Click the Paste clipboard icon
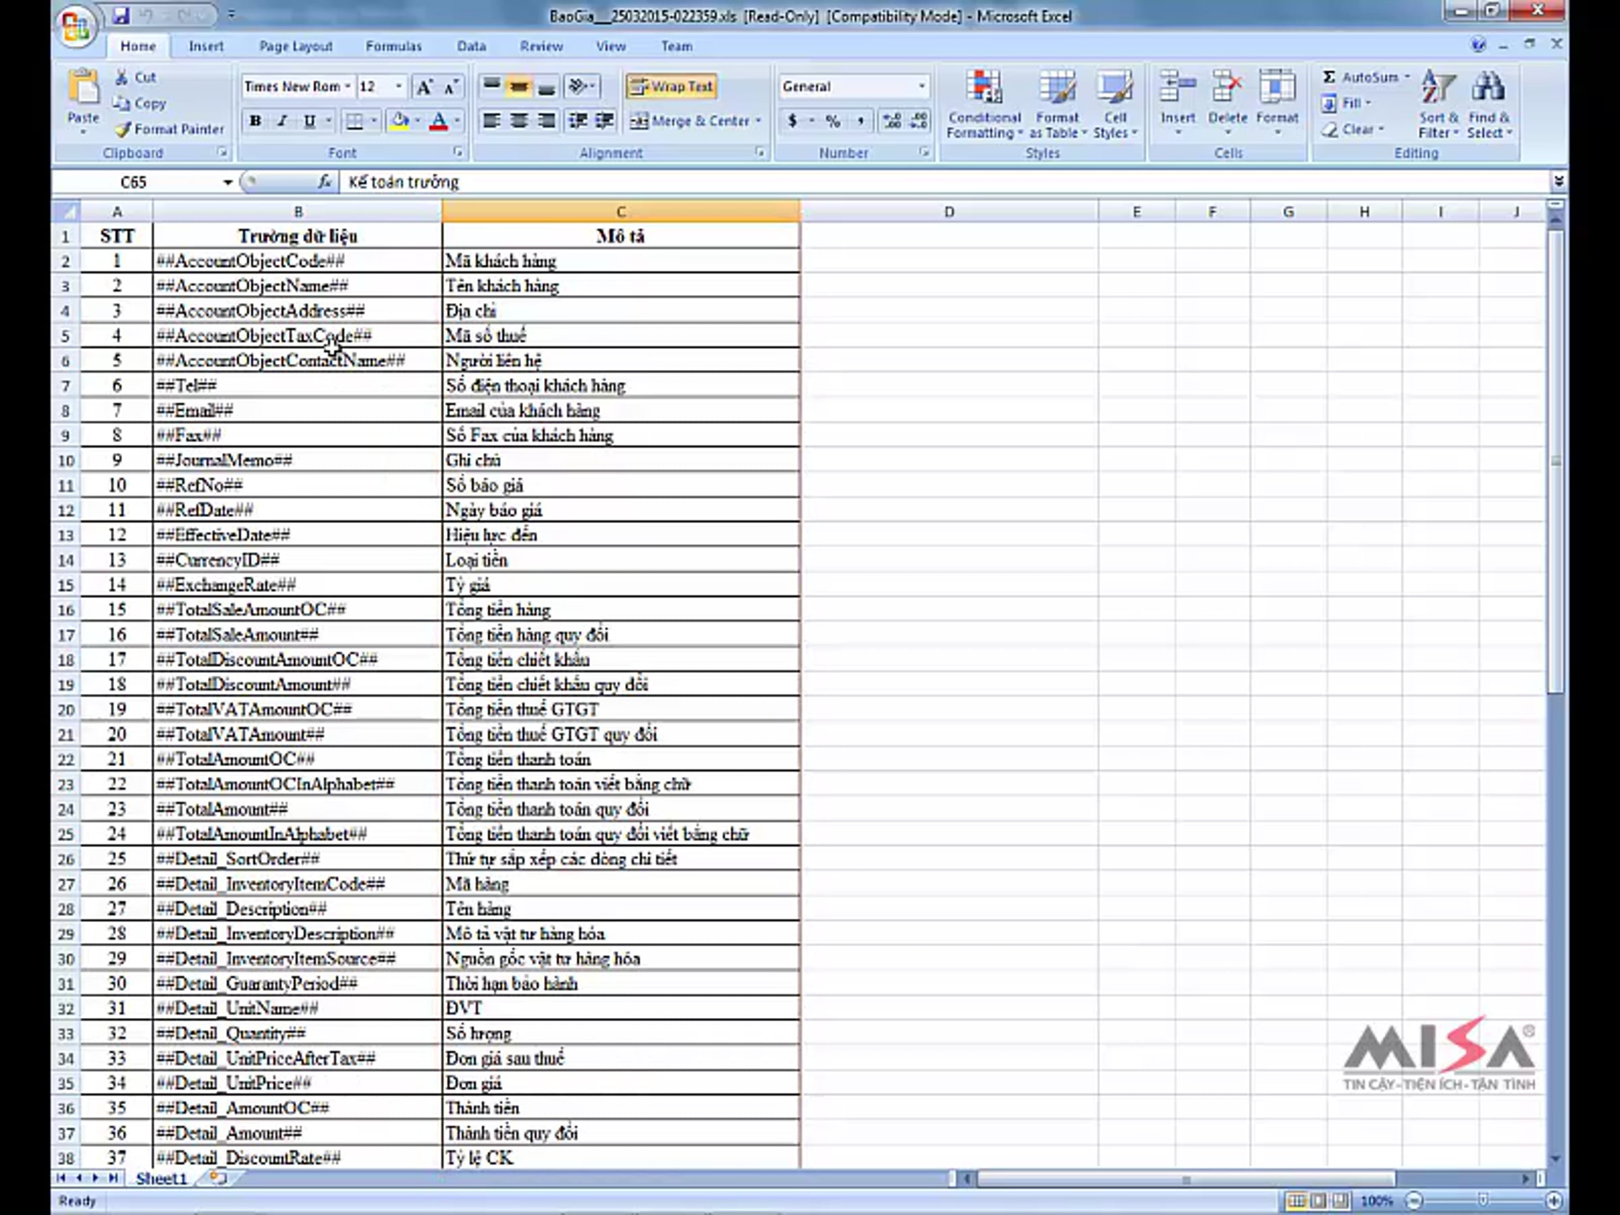The width and height of the screenshot is (1620, 1215). (x=84, y=88)
